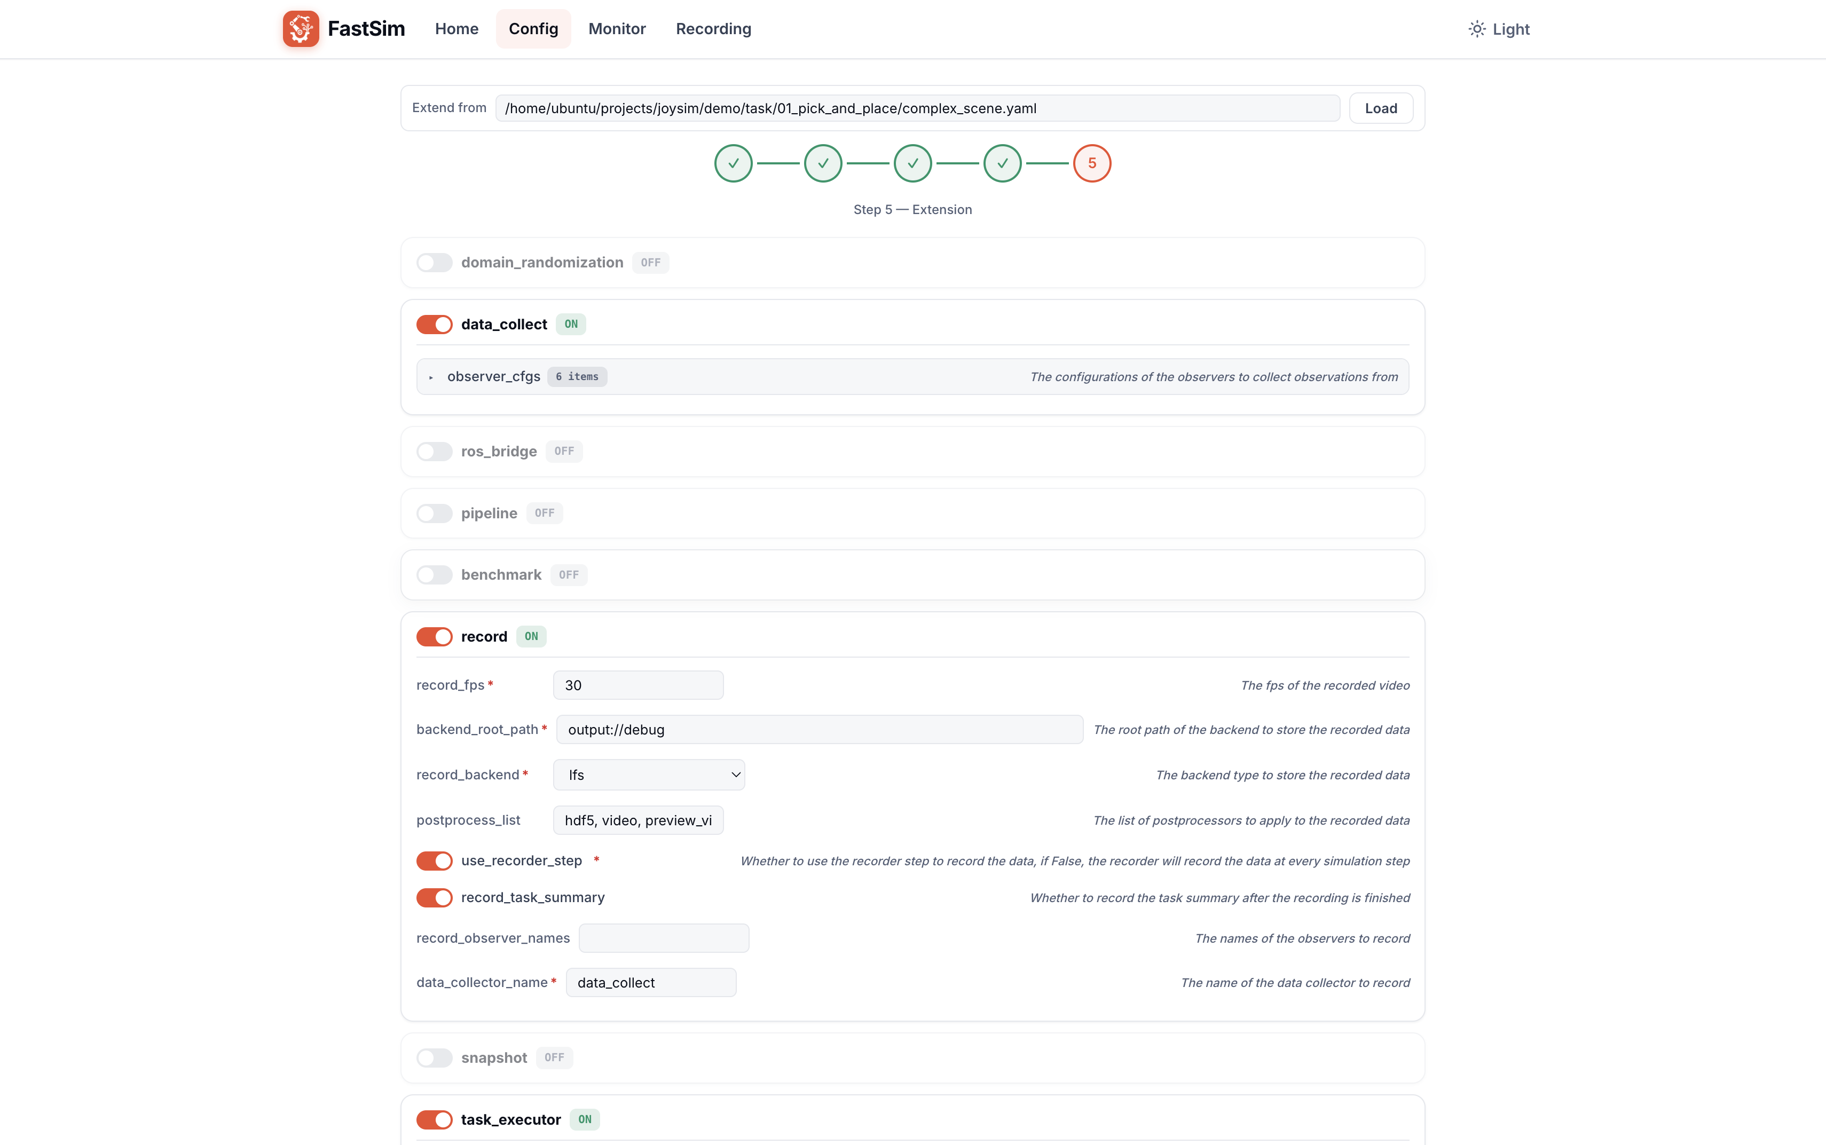This screenshot has height=1145, width=1826.
Task: Click the sun icon for Light theme
Action: (x=1476, y=29)
